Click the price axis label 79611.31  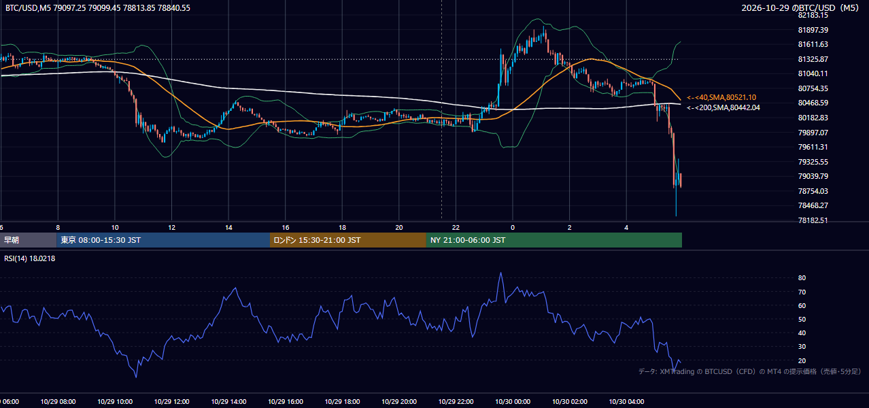coord(813,147)
